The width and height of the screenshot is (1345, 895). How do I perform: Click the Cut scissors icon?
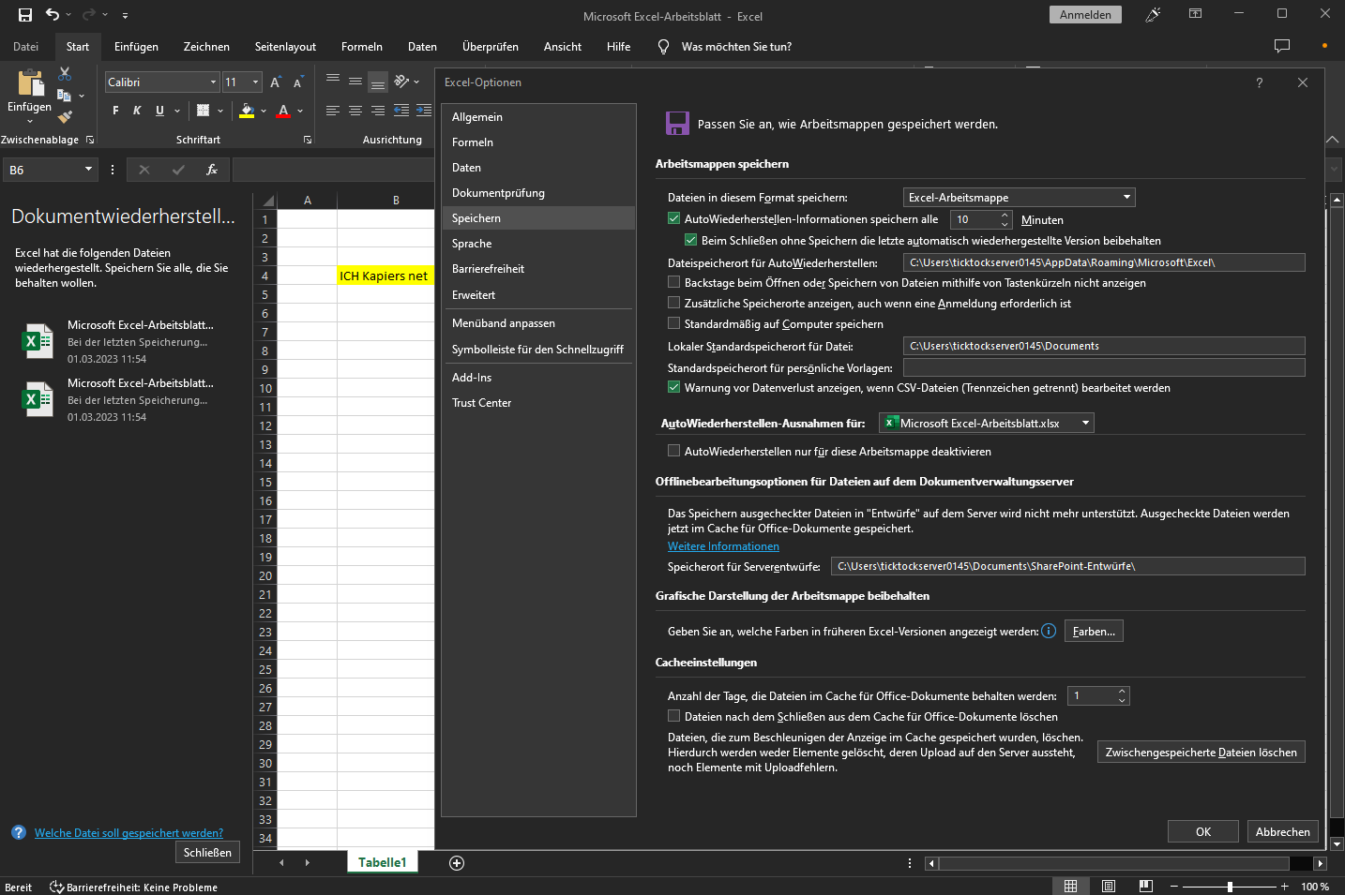pyautogui.click(x=65, y=73)
